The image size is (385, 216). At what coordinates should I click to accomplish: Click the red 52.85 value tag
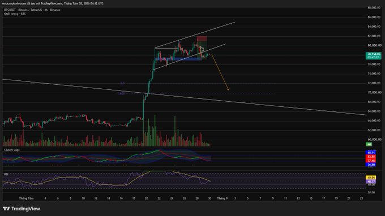371,157
